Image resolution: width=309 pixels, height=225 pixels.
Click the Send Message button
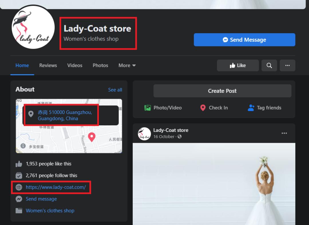[244, 40]
